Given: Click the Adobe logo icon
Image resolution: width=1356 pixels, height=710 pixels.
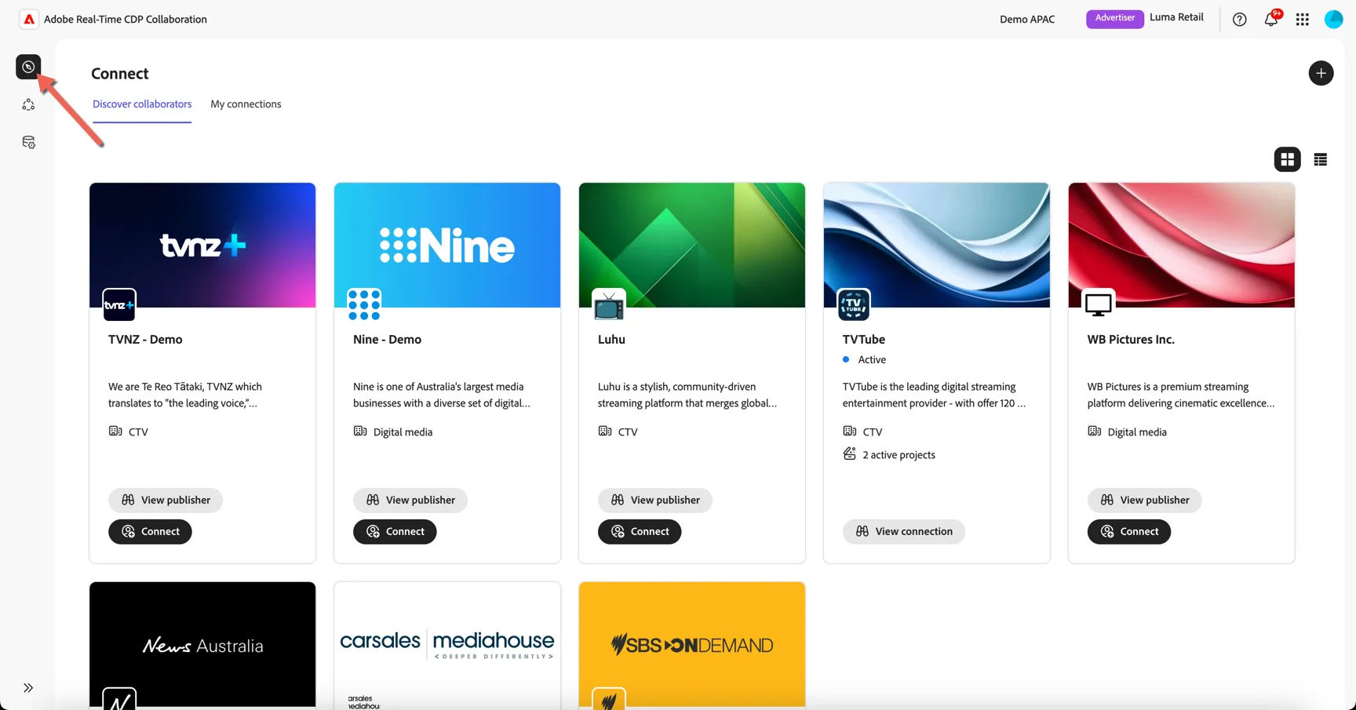Looking at the screenshot, I should click(29, 19).
